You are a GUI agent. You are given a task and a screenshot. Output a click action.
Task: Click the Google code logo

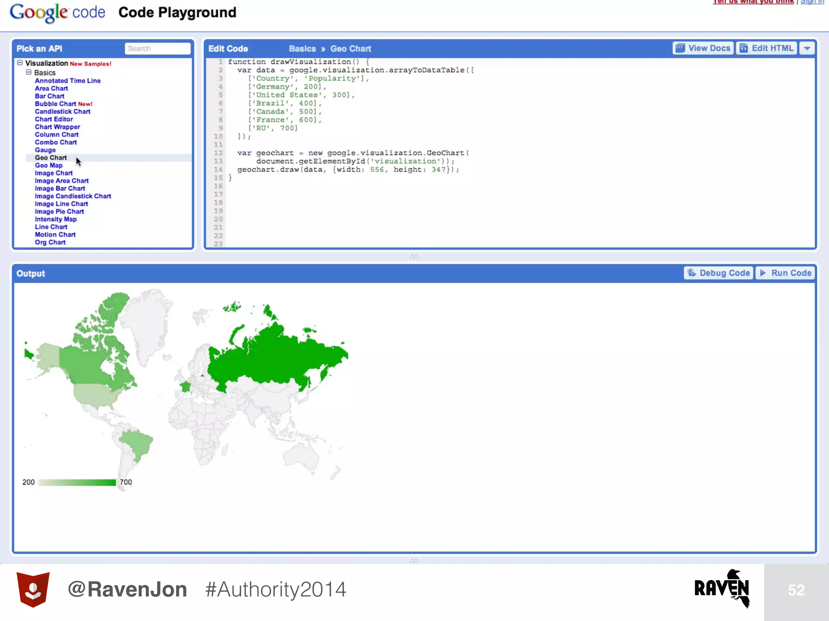point(57,13)
